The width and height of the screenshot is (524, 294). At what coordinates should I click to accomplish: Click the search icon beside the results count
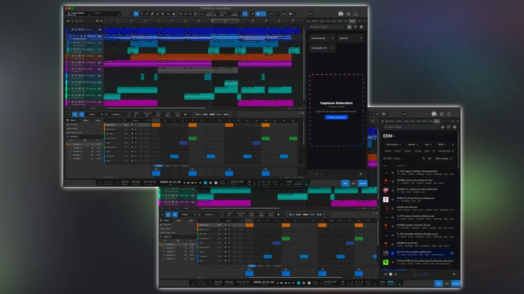pos(424,159)
